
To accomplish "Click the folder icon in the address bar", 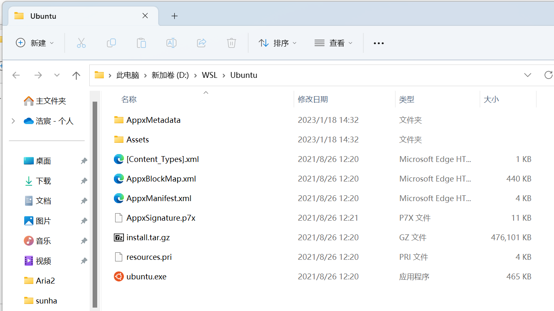I will tap(99, 75).
